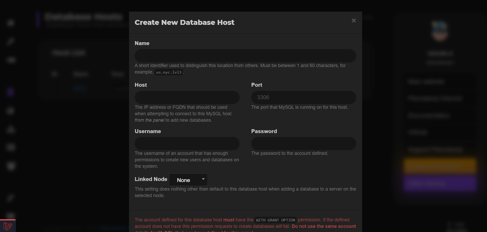Click the highlighted purple sidebar icon
The image size is (487, 232).
10,92
